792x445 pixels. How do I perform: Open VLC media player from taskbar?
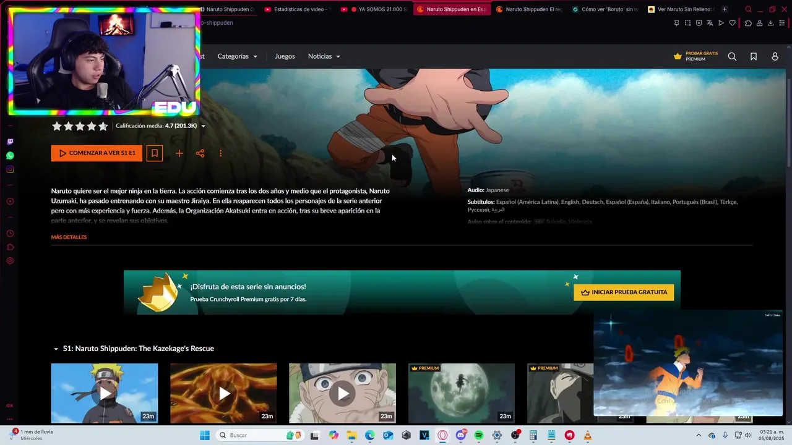(588, 435)
